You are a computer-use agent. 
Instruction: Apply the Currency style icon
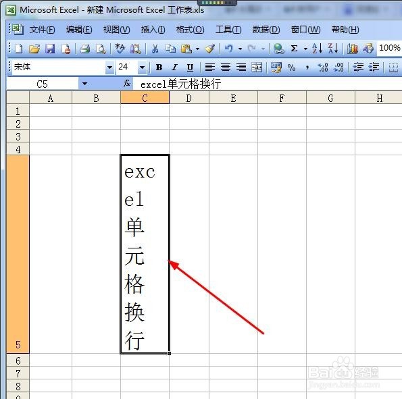point(276,68)
